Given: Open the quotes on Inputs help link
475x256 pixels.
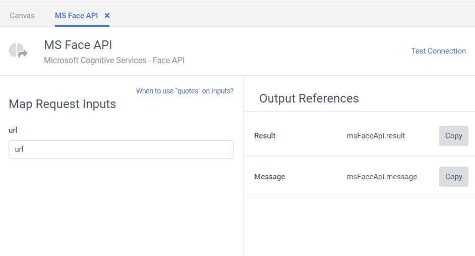Looking at the screenshot, I should [185, 91].
